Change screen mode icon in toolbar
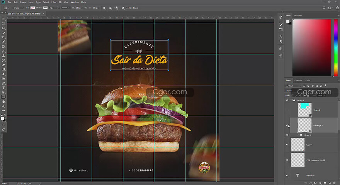Screen dimensions: 340x185 coord(3,130)
